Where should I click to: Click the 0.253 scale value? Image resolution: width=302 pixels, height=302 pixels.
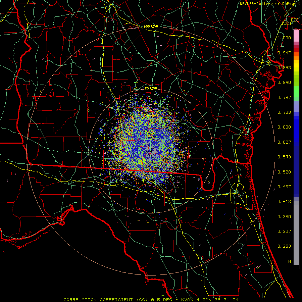click(284, 246)
